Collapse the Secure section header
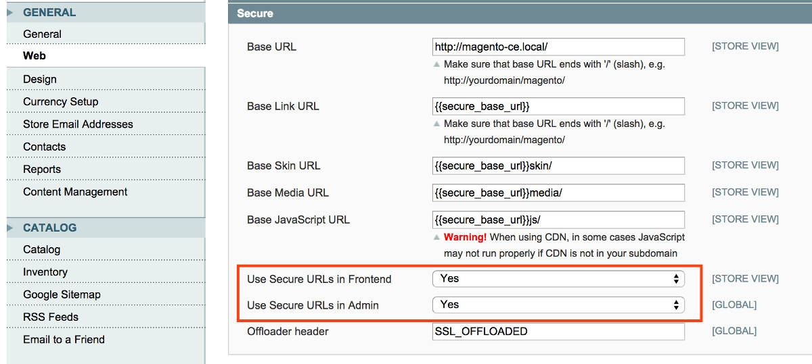This screenshot has width=812, height=364. [x=520, y=14]
